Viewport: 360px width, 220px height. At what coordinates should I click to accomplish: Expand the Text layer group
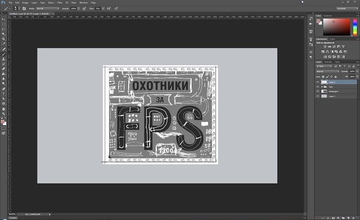pos(322,87)
